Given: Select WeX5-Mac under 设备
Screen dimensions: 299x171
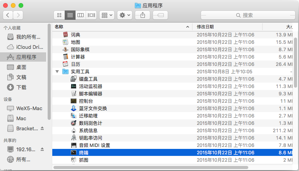Looking at the screenshot, I should point(24,109).
